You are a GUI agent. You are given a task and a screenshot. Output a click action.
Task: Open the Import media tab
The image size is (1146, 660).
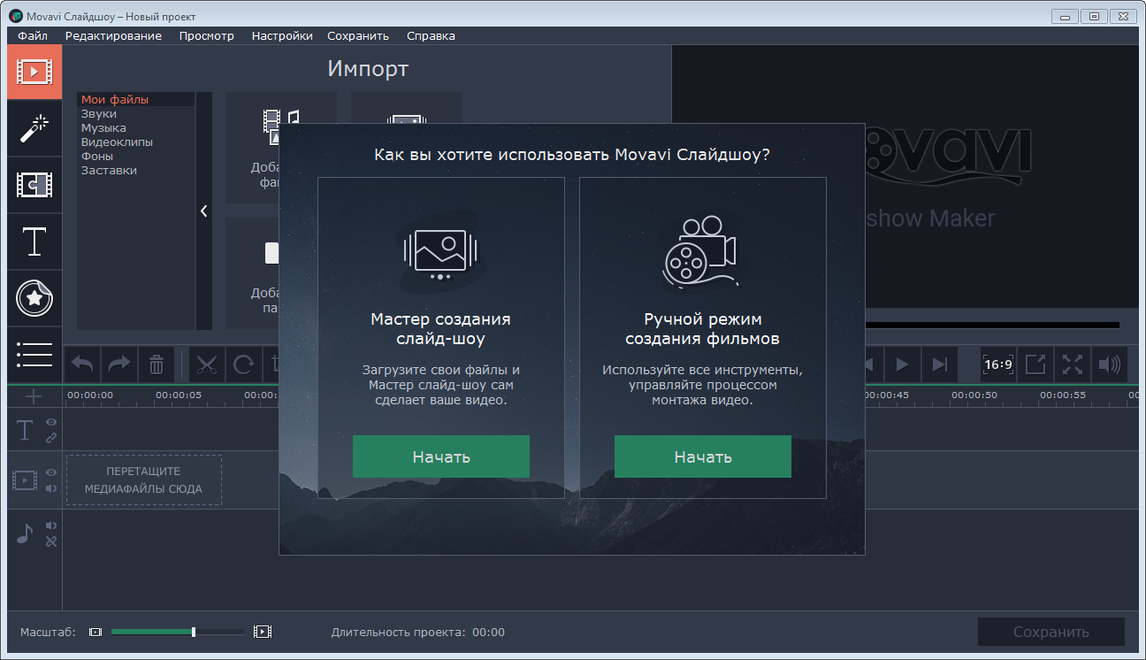point(34,71)
